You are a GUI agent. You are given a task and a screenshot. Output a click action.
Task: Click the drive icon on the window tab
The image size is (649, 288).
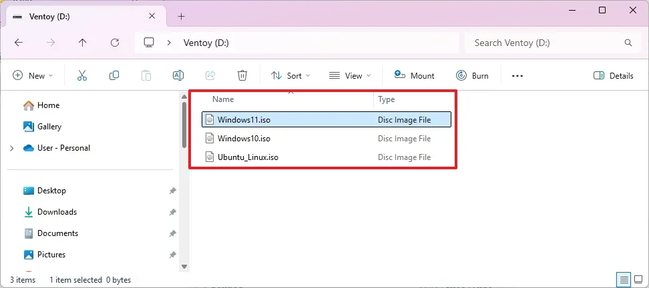(17, 17)
